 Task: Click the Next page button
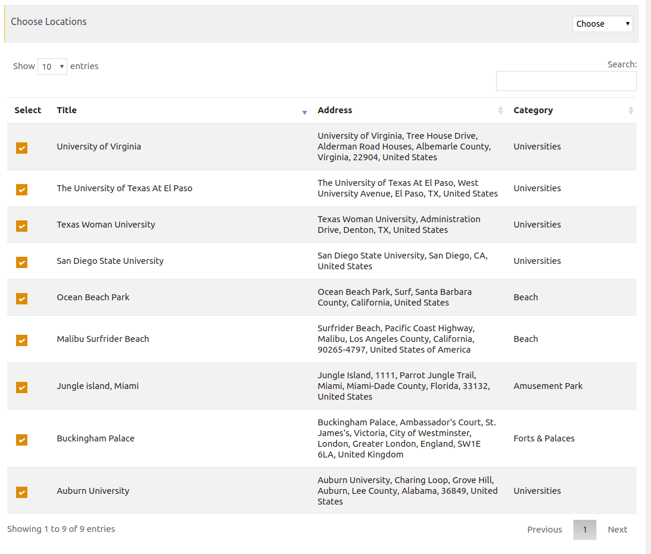click(617, 530)
